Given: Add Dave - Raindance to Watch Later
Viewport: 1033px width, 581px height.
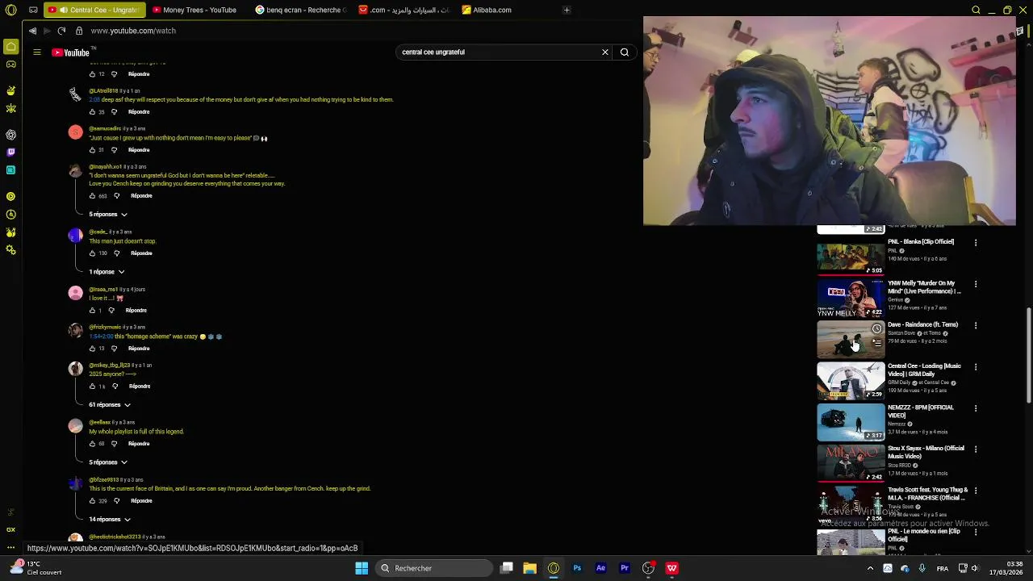Looking at the screenshot, I should tap(876, 329).
